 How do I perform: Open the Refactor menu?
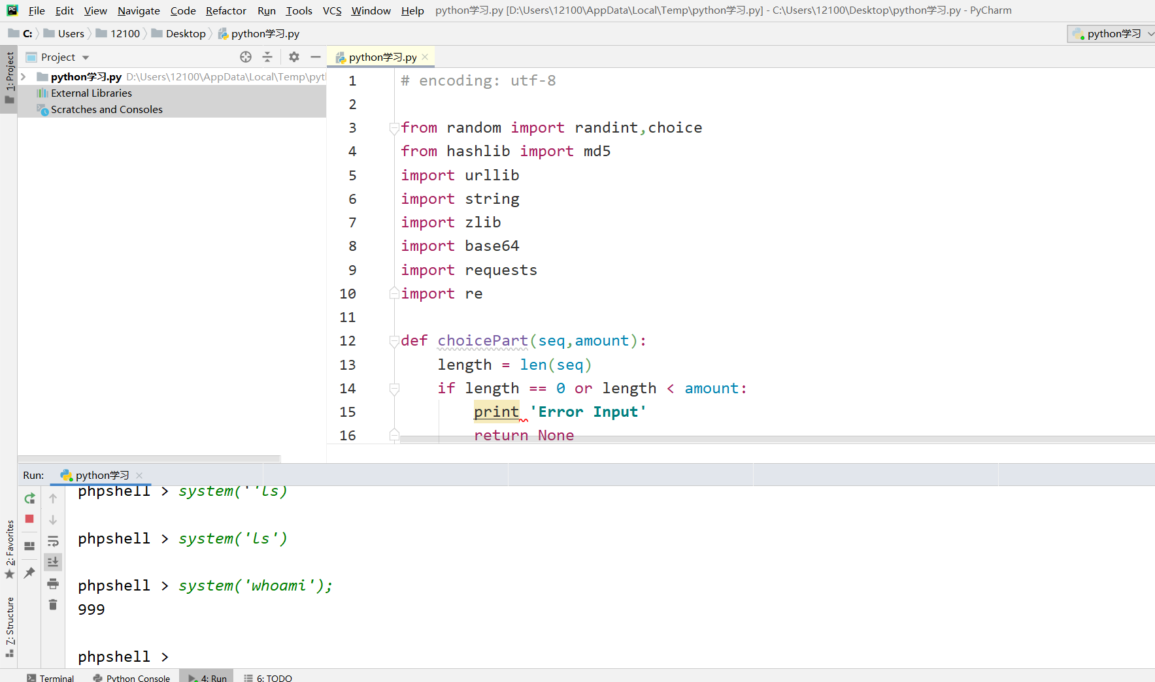coord(226,10)
